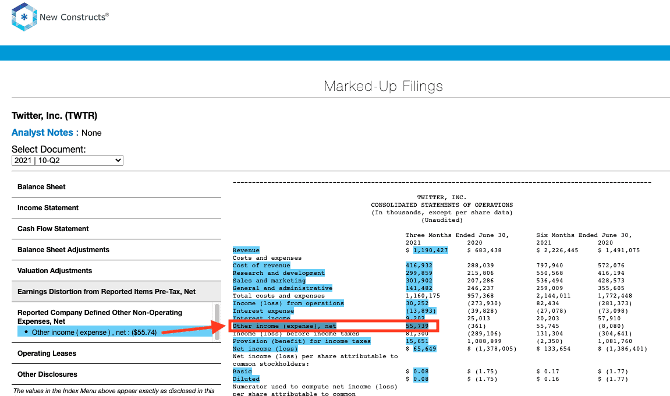Expand Balance Sheet Adjustments section
670x396 pixels.
[63, 250]
